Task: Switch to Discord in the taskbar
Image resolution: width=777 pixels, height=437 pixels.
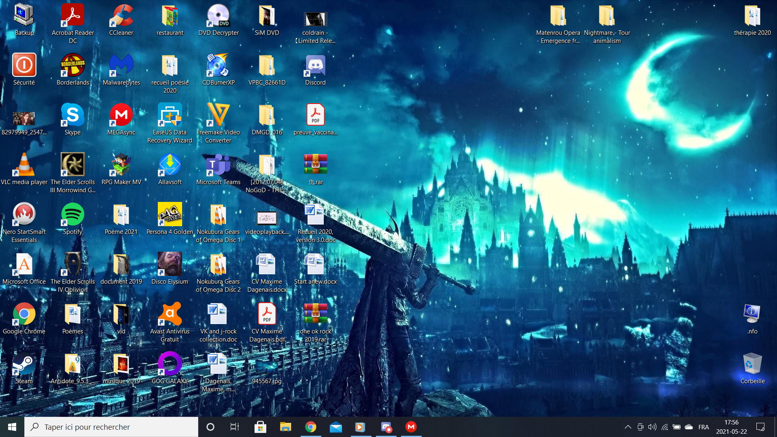Action: 386,427
